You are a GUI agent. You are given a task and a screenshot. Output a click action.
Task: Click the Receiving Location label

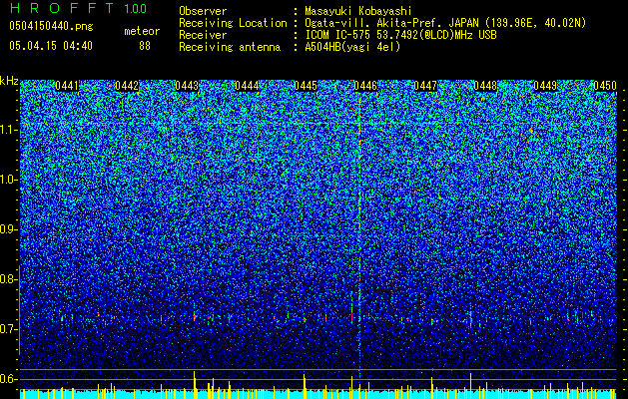point(233,23)
